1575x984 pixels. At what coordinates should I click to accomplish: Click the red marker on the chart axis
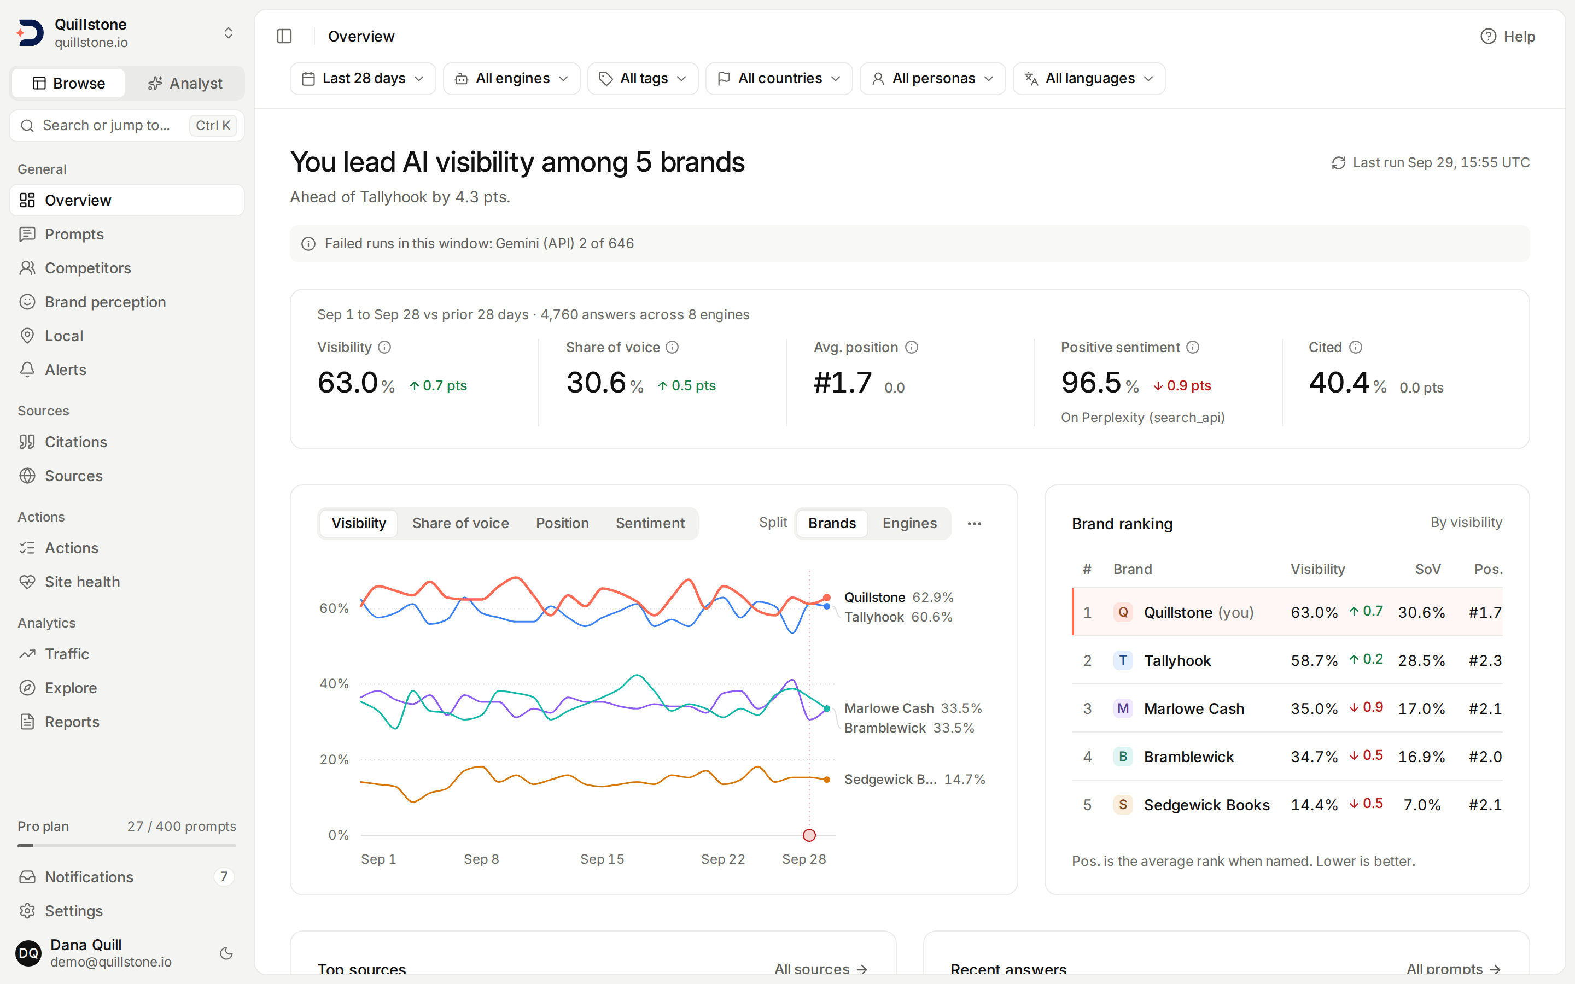pyautogui.click(x=809, y=835)
